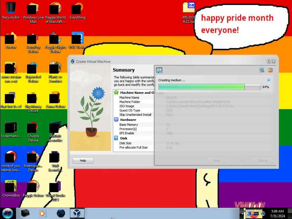Select the Recycle Bin desktop icon
292x219 pixels.
11,11
